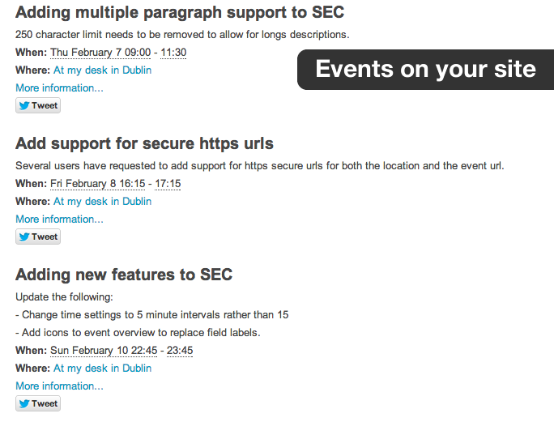Click the 17:15 end time
554x422 pixels.
[168, 184]
